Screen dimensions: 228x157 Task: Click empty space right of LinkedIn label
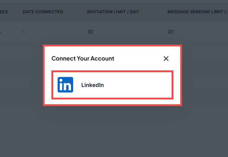(138, 85)
